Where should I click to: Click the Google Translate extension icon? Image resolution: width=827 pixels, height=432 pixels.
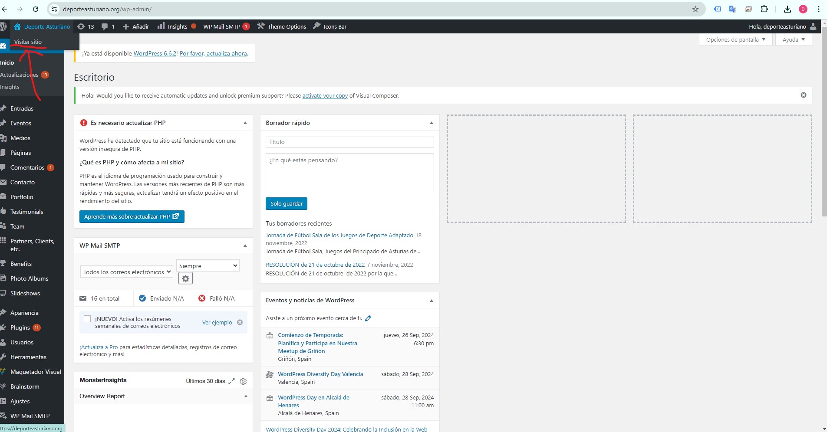733,9
